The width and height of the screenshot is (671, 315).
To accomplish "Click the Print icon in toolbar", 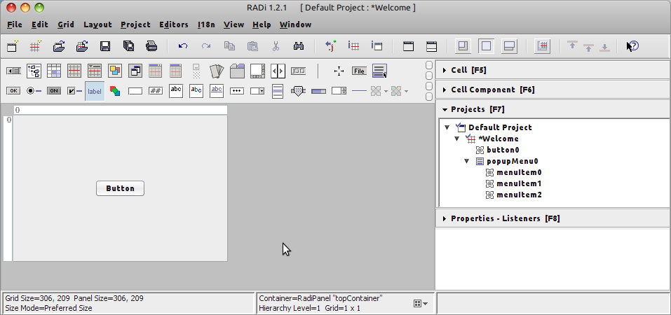I will 151,46.
